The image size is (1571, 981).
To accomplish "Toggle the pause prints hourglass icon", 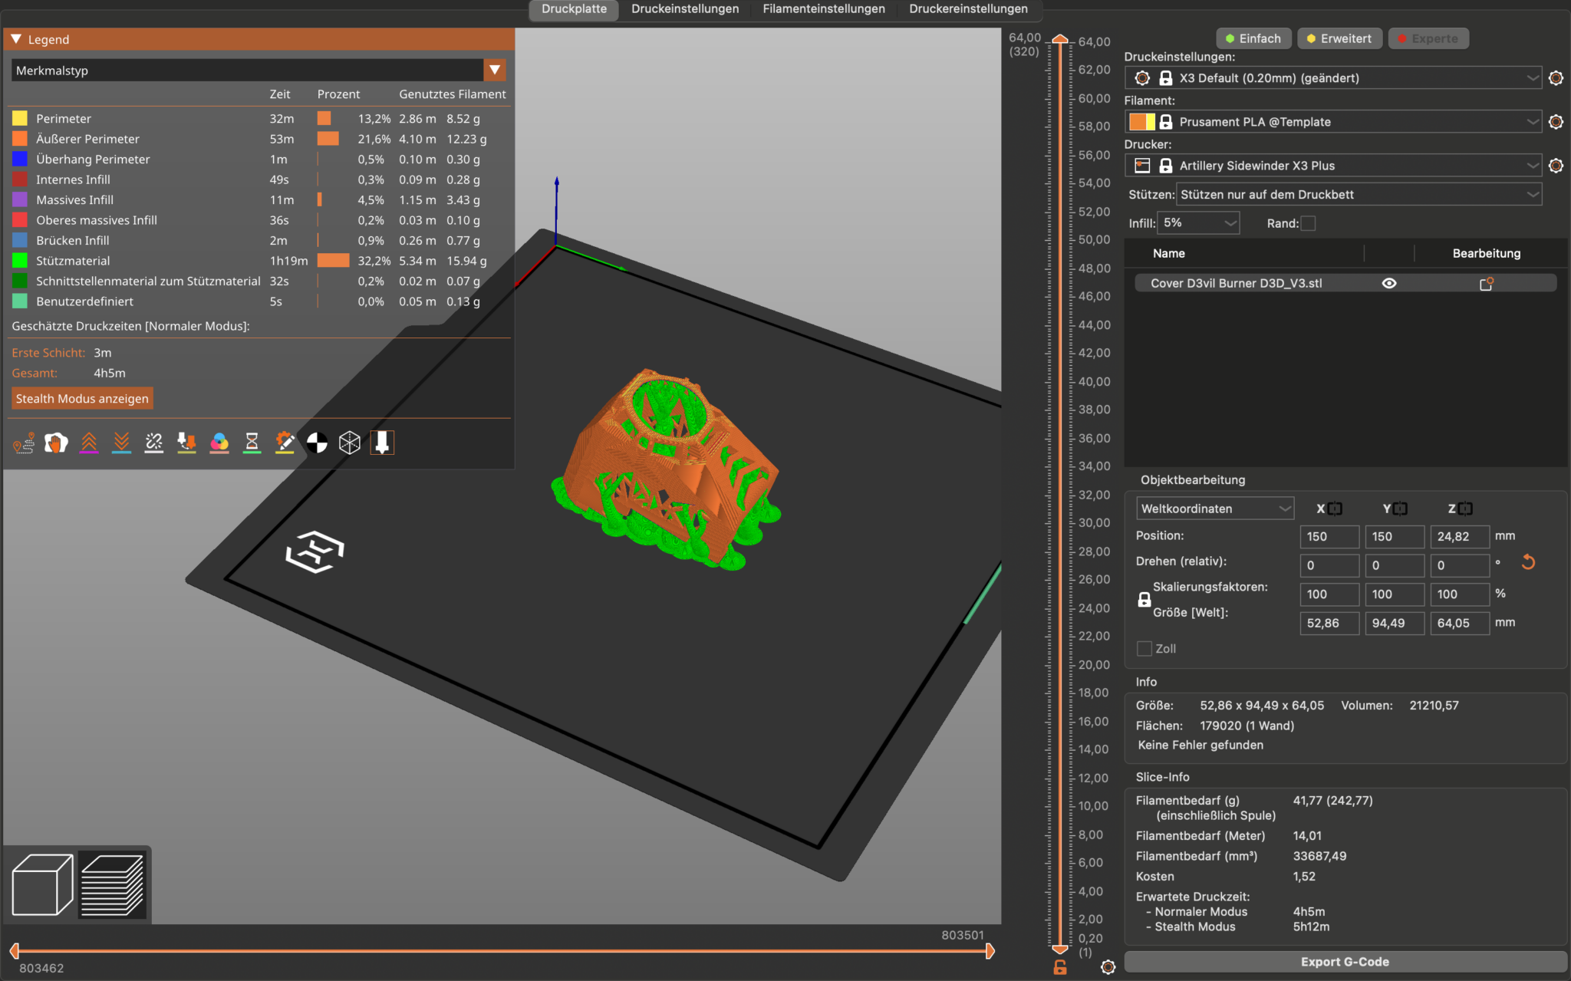I will 252,443.
